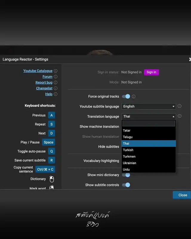Click info icon beside Forum link
The image size is (191, 239).
tap(56, 77)
